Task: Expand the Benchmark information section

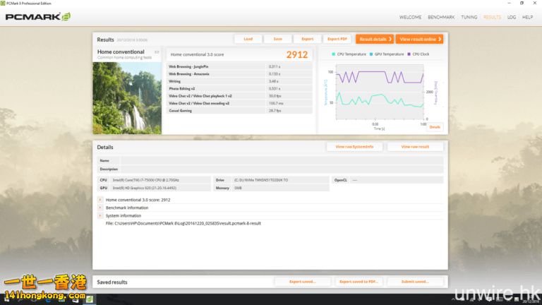Action: pos(100,208)
